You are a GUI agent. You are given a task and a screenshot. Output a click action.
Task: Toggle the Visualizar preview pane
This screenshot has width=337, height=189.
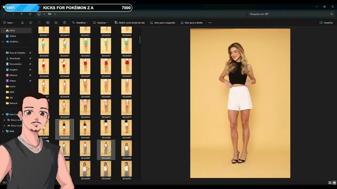pyautogui.click(x=326, y=23)
